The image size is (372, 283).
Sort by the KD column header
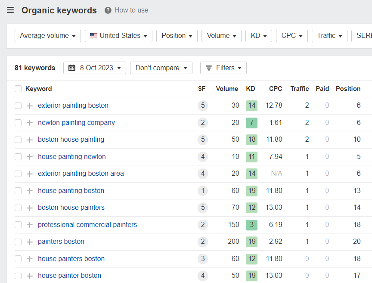click(251, 89)
